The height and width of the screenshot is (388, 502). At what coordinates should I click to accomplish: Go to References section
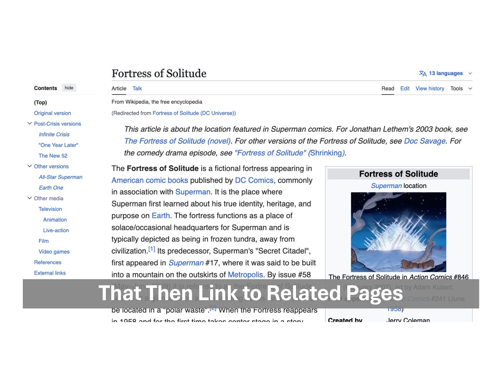[48, 262]
